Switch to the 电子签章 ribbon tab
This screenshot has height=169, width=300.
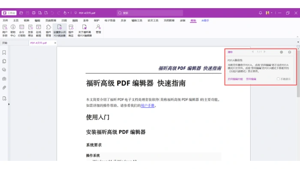pos(110,21)
